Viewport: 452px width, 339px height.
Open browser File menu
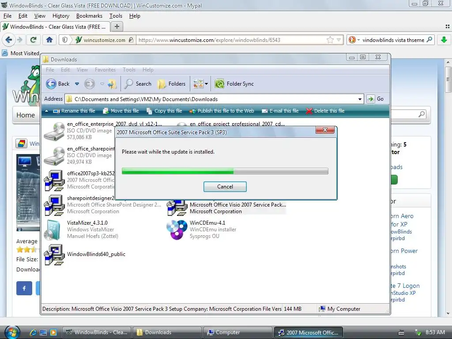pyautogui.click(x=8, y=16)
